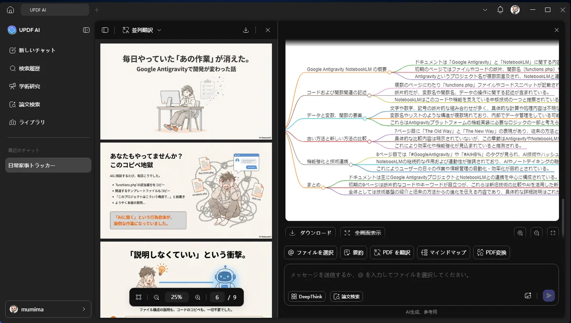Select the 日常家事トラッカー chat

pyautogui.click(x=48, y=165)
